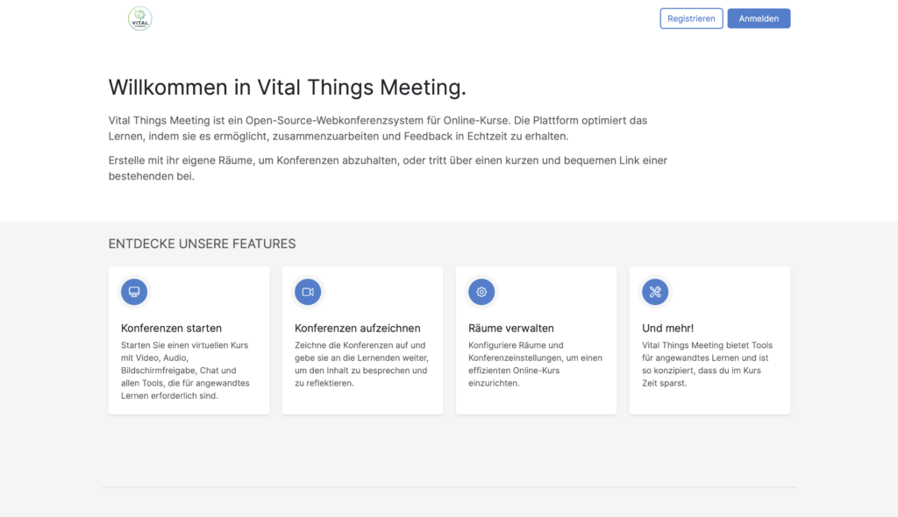Screen dimensions: 898x517
Task: Click the Registrieren button
Action: [691, 18]
